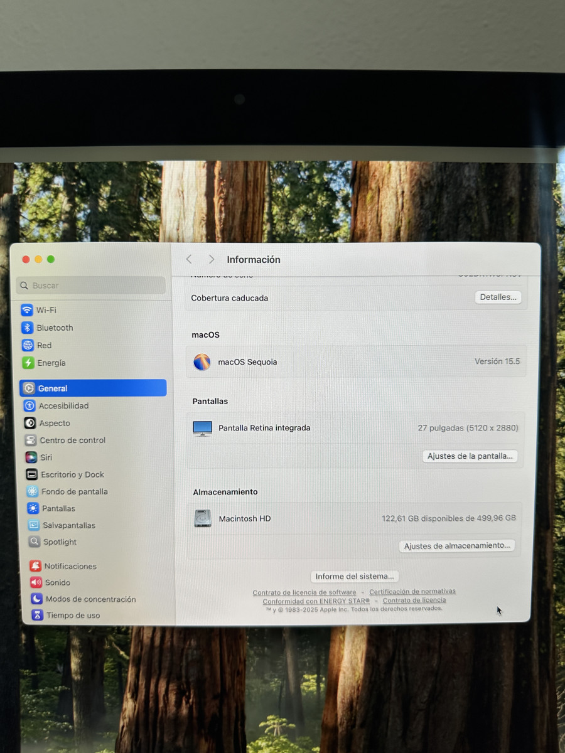Viewport: 565px width, 753px height.
Task: Open Bluetooth settings in sidebar
Action: pos(47,328)
